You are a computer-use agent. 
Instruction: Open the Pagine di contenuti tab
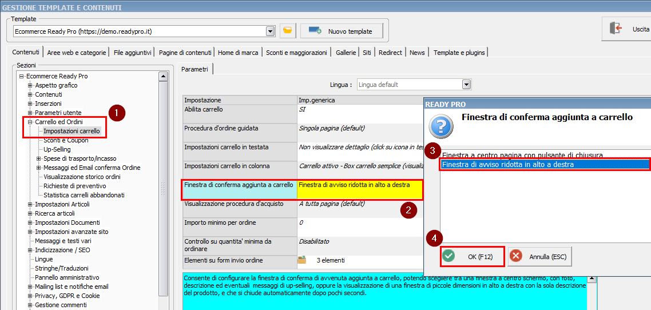(x=185, y=53)
